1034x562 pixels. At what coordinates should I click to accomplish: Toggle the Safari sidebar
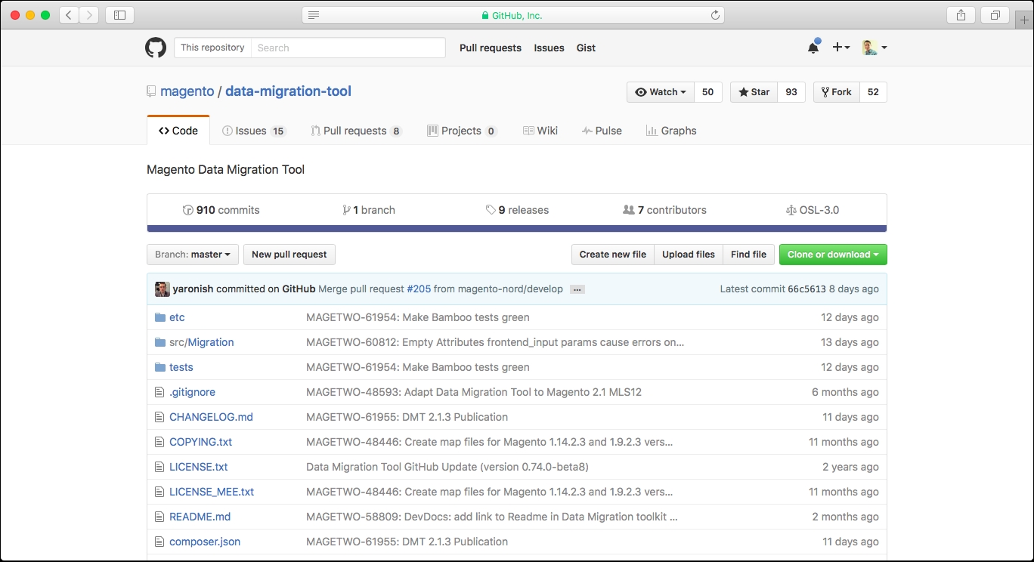tap(119, 15)
